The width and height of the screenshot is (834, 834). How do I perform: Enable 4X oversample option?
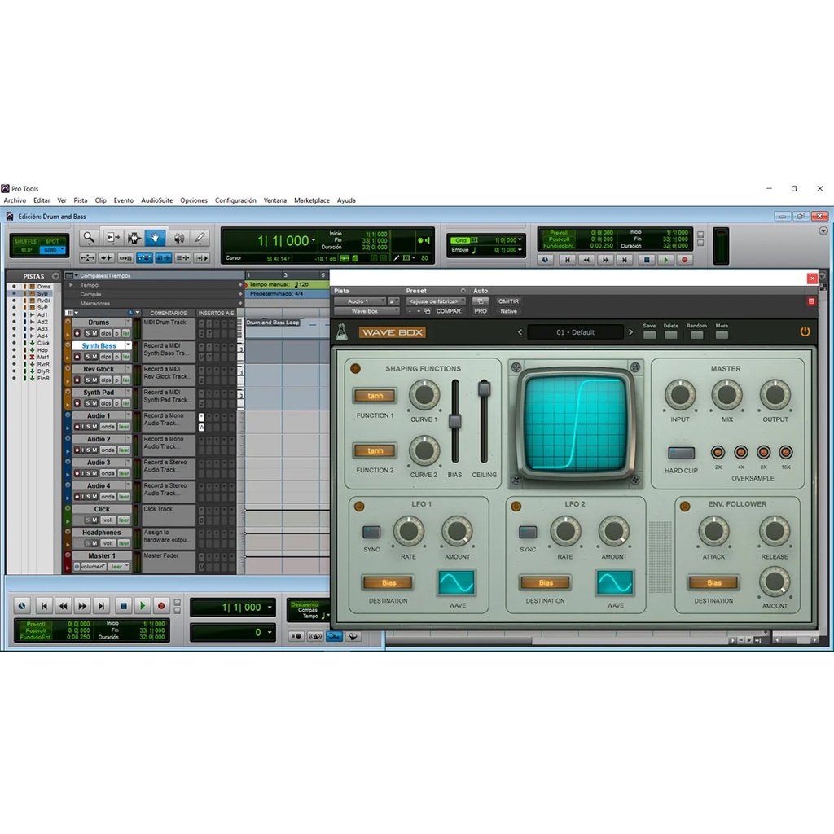click(740, 452)
